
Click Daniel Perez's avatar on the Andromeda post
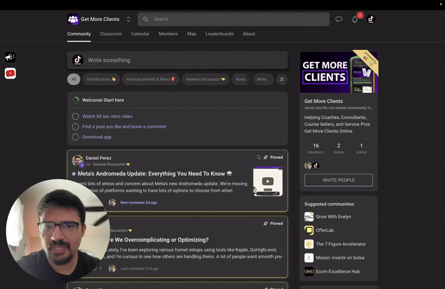click(77, 161)
